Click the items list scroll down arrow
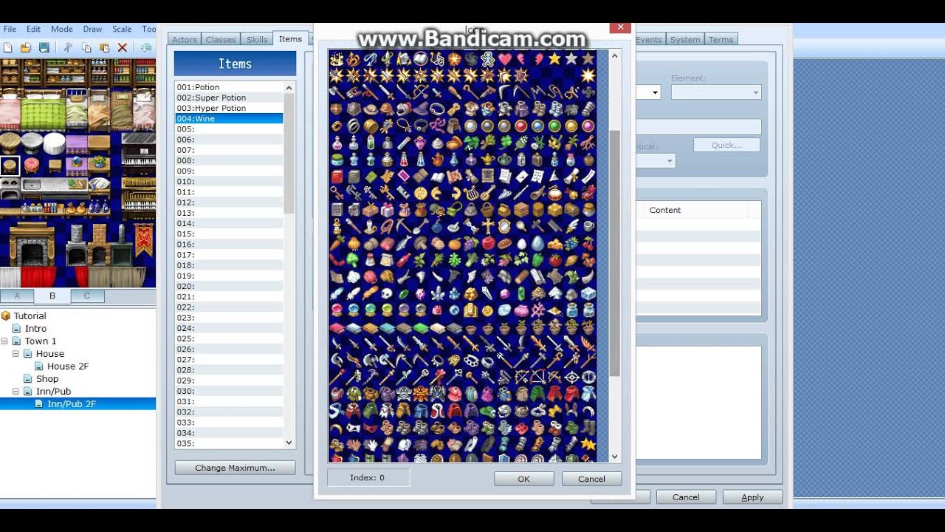 click(289, 443)
